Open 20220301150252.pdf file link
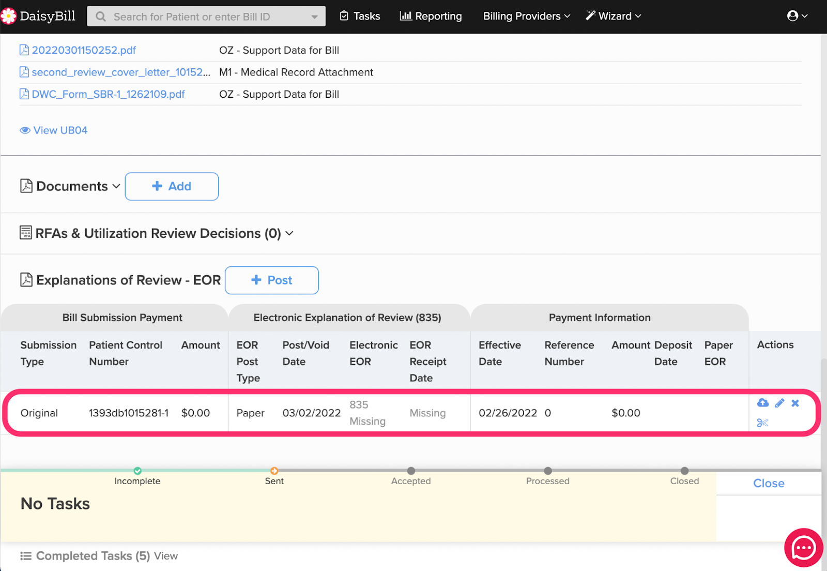Screen dimensions: 827x571 [x=84, y=50]
